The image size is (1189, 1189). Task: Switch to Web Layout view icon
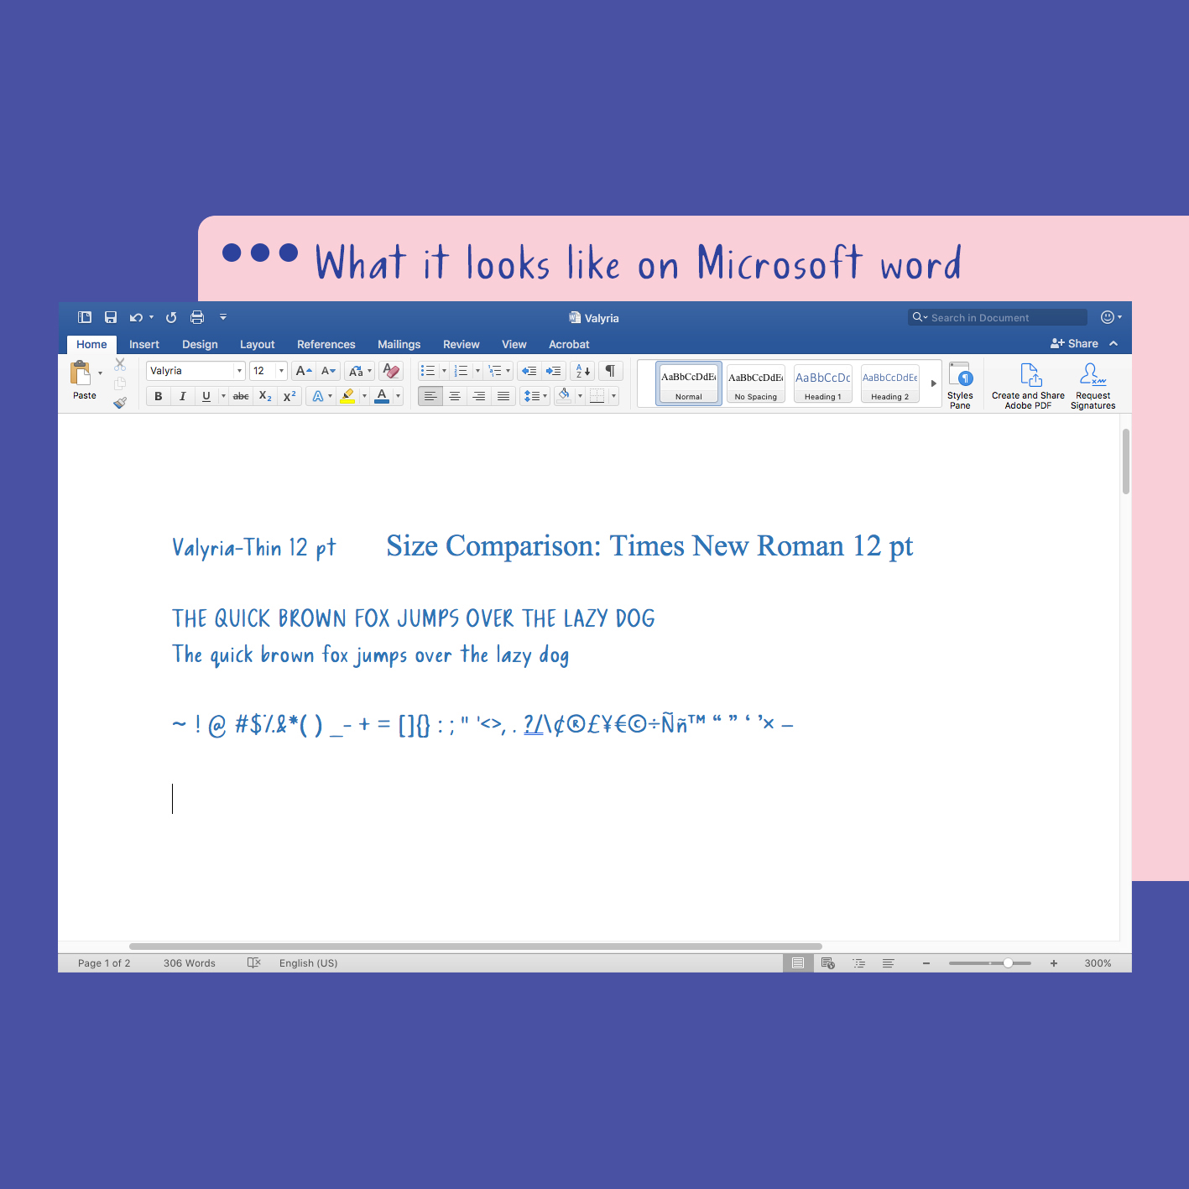[828, 963]
